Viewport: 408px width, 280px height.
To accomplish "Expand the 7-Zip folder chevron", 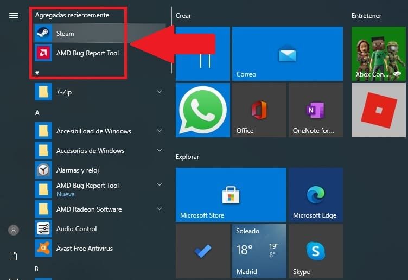I will [160, 92].
